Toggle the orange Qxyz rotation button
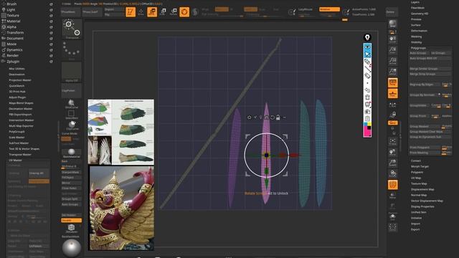Screen dimensions: 459x258 393,123
